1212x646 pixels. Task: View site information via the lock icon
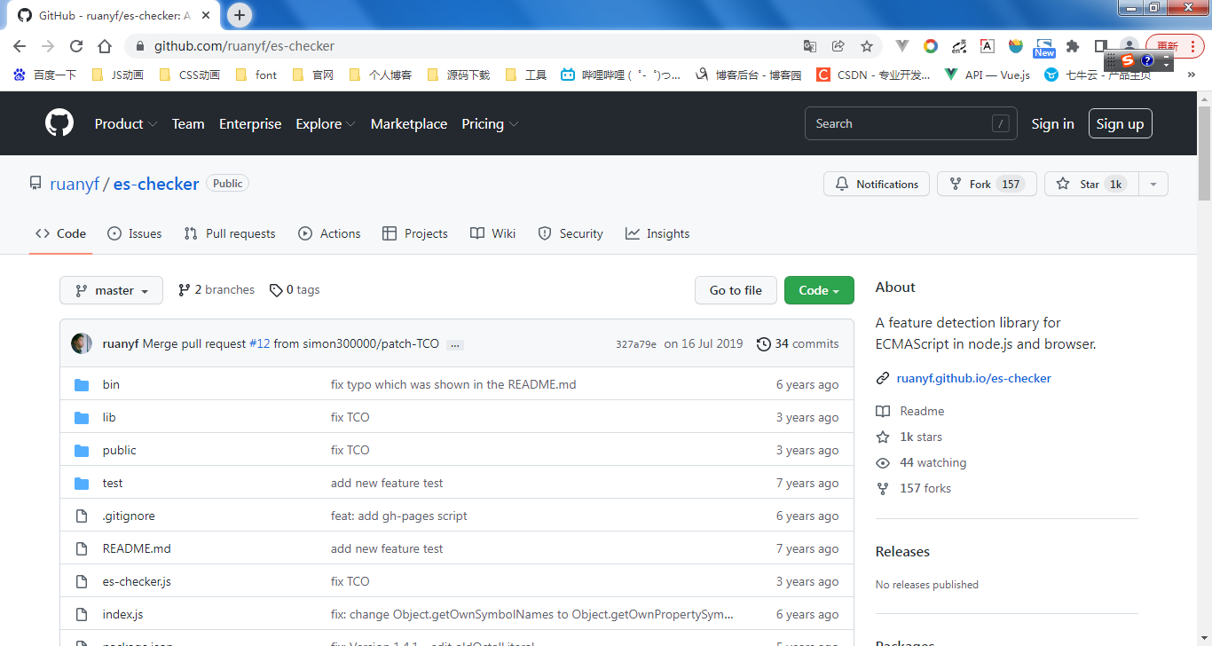tap(139, 46)
